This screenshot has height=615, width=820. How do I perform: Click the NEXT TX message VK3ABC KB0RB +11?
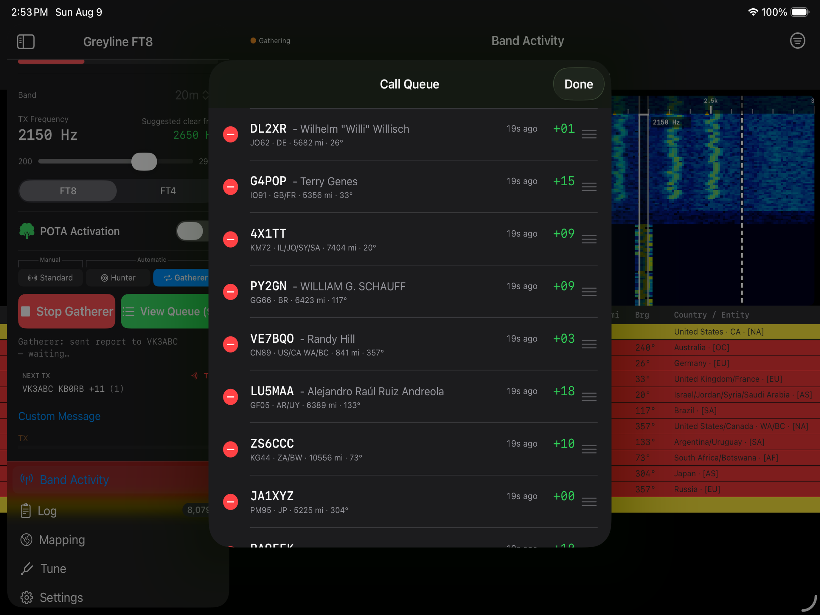tap(73, 389)
